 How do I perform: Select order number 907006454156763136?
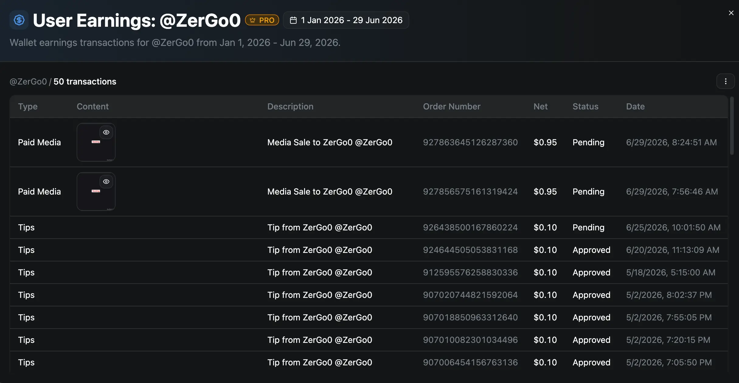tap(470, 362)
